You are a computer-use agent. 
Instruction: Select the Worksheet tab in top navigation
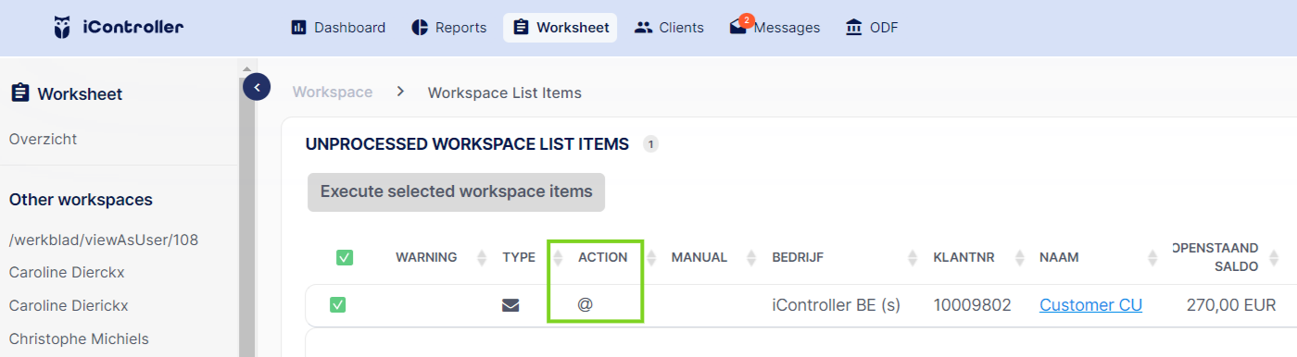tap(560, 28)
